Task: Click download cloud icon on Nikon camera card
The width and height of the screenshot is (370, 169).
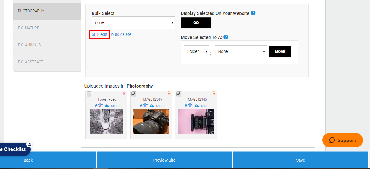Action: (152, 106)
